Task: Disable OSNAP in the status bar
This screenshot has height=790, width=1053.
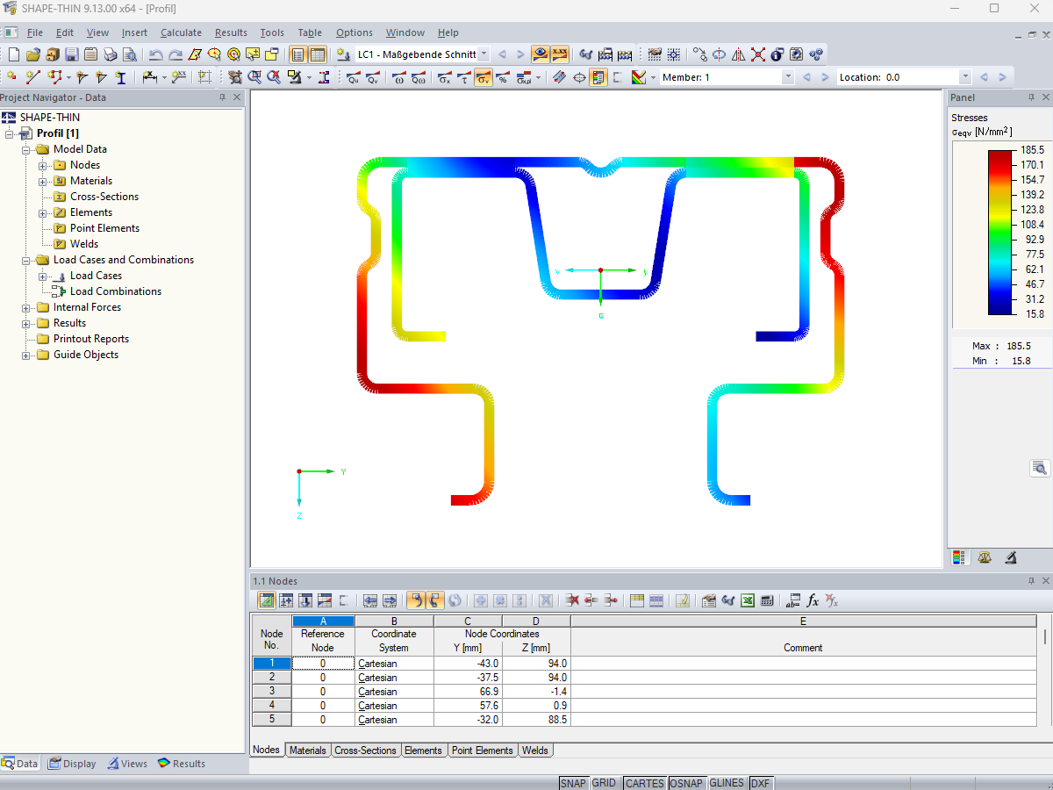Action: [x=687, y=783]
